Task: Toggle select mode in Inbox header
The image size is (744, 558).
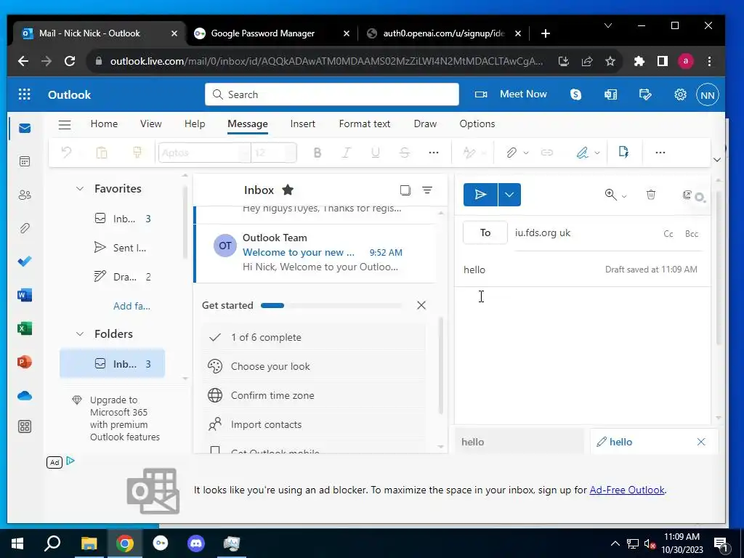Action: point(405,190)
